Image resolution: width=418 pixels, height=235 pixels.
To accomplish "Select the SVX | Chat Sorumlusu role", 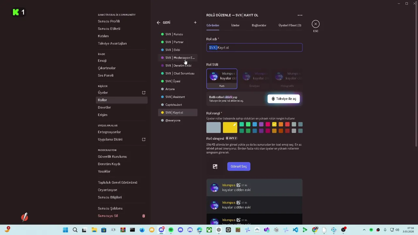I will 178,73.
